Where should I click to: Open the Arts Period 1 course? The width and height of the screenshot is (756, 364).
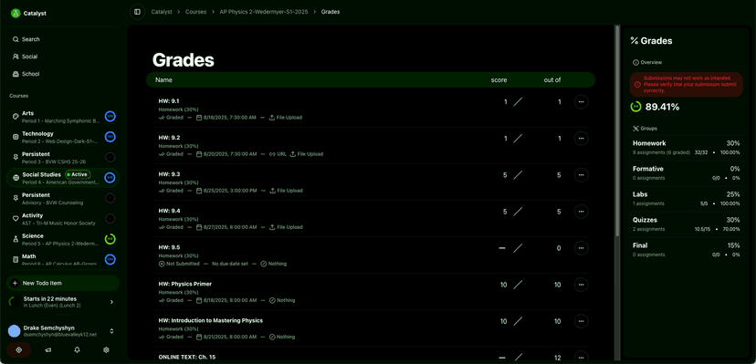pos(63,117)
